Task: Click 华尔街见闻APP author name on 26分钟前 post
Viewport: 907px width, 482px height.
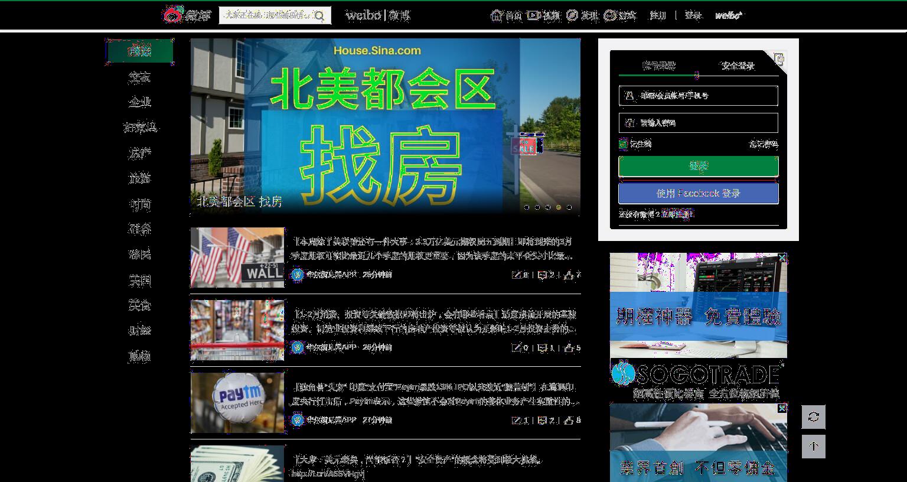Action: 331,347
